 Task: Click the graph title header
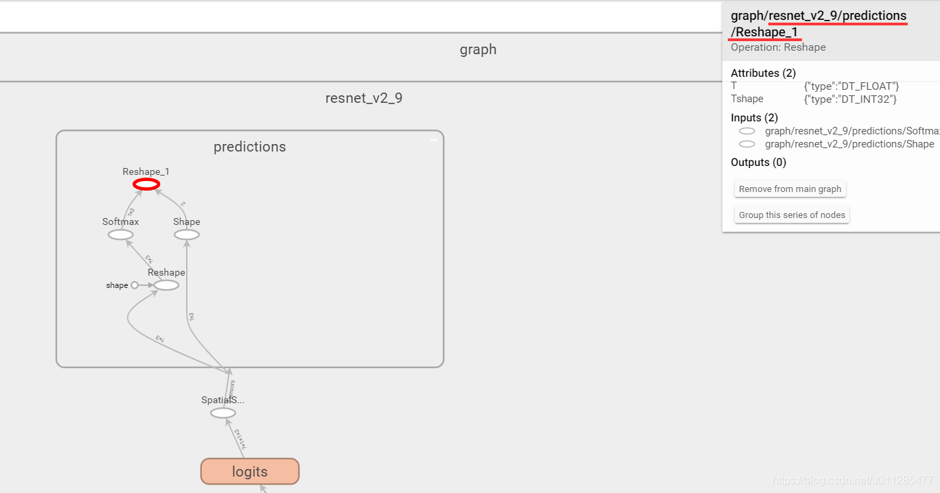point(478,49)
